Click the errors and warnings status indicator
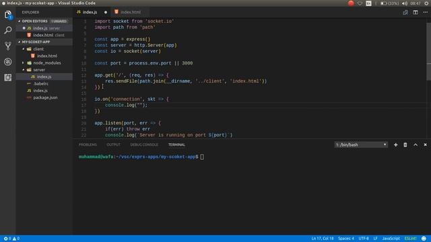431x242 pixels. coord(11,239)
